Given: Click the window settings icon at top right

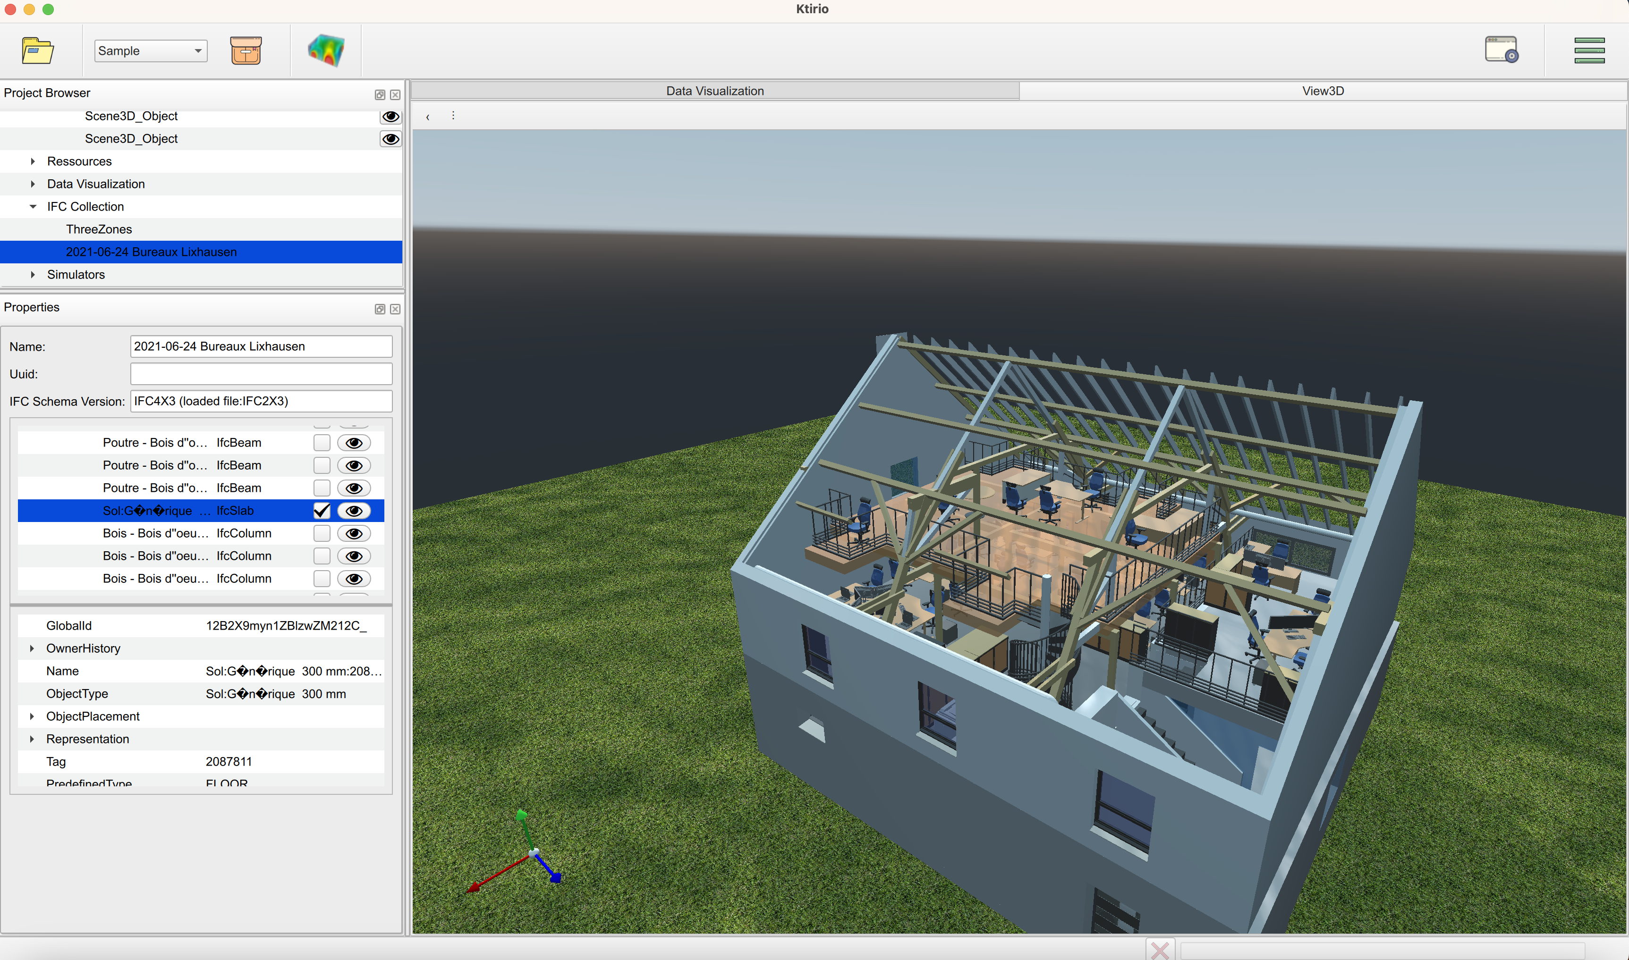Looking at the screenshot, I should coord(1502,50).
